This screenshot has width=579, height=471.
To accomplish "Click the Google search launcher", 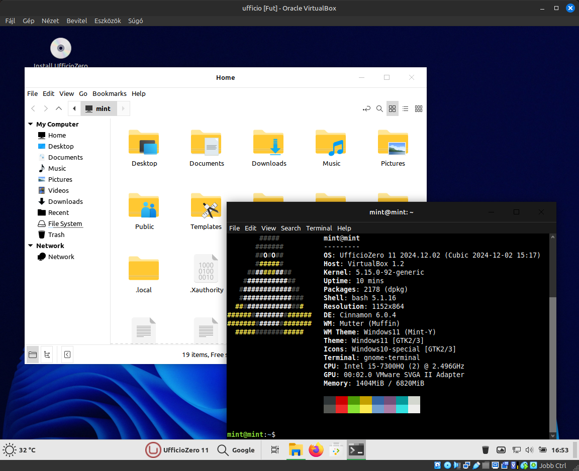I will (x=236, y=450).
